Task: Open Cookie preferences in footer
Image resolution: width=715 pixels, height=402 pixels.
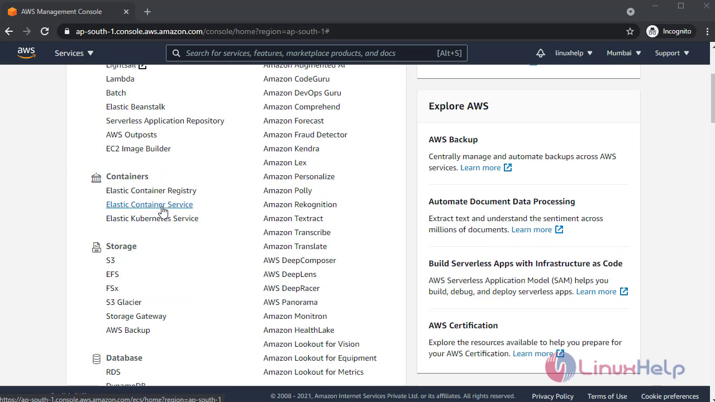Action: point(670,396)
